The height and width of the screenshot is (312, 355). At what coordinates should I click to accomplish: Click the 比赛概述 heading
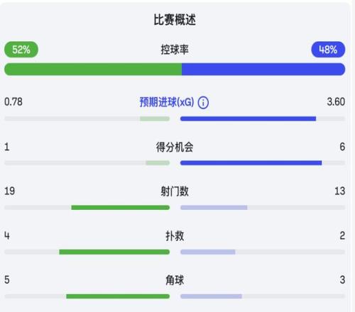[175, 20]
